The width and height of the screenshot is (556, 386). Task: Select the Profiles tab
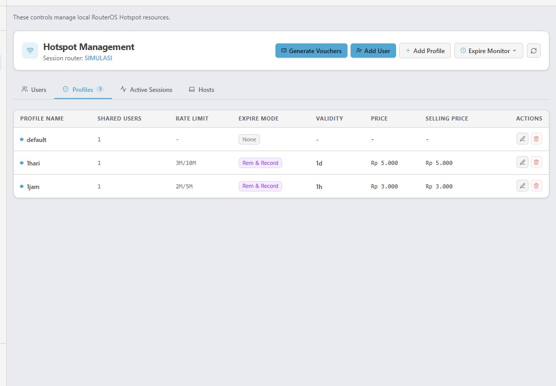point(83,89)
